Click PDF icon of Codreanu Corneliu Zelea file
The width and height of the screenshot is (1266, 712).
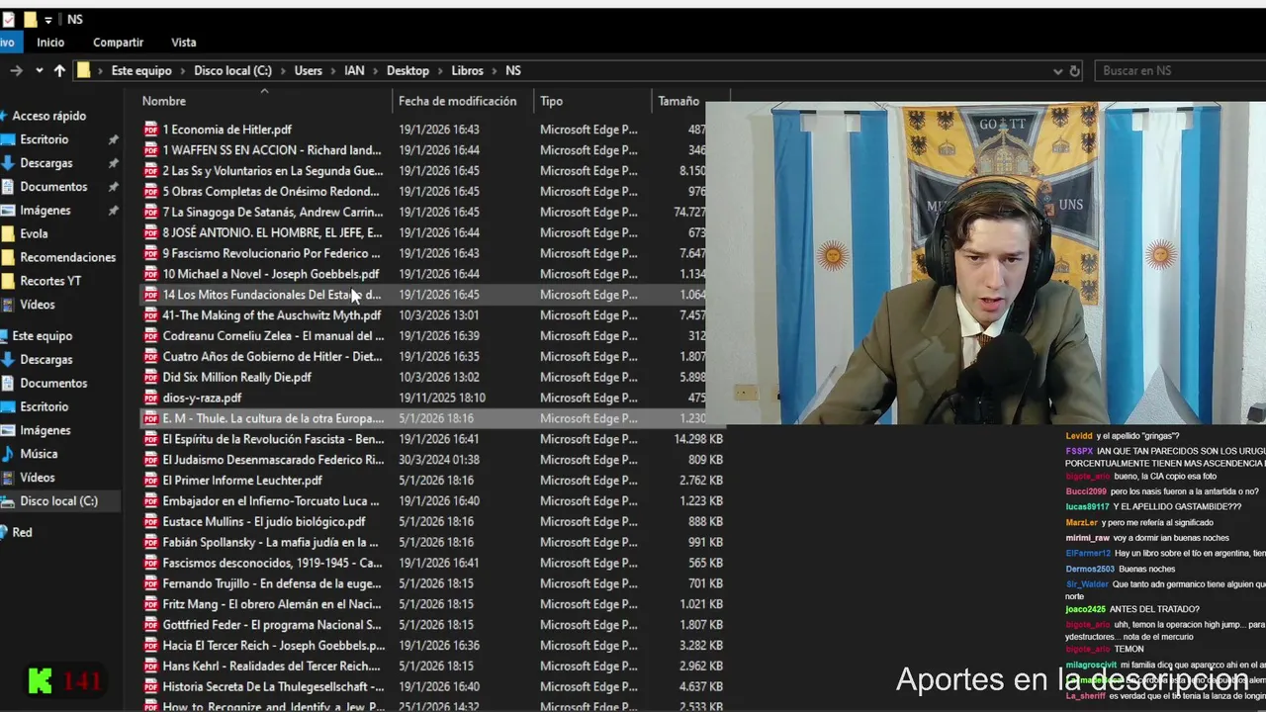point(151,336)
